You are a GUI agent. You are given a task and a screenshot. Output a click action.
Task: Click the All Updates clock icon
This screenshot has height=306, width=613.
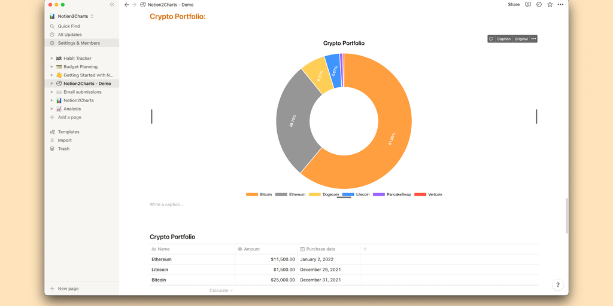pos(52,35)
